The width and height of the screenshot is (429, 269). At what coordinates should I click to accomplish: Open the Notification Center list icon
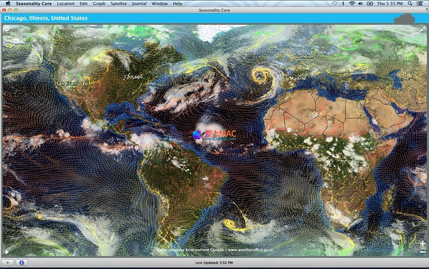(421, 3)
